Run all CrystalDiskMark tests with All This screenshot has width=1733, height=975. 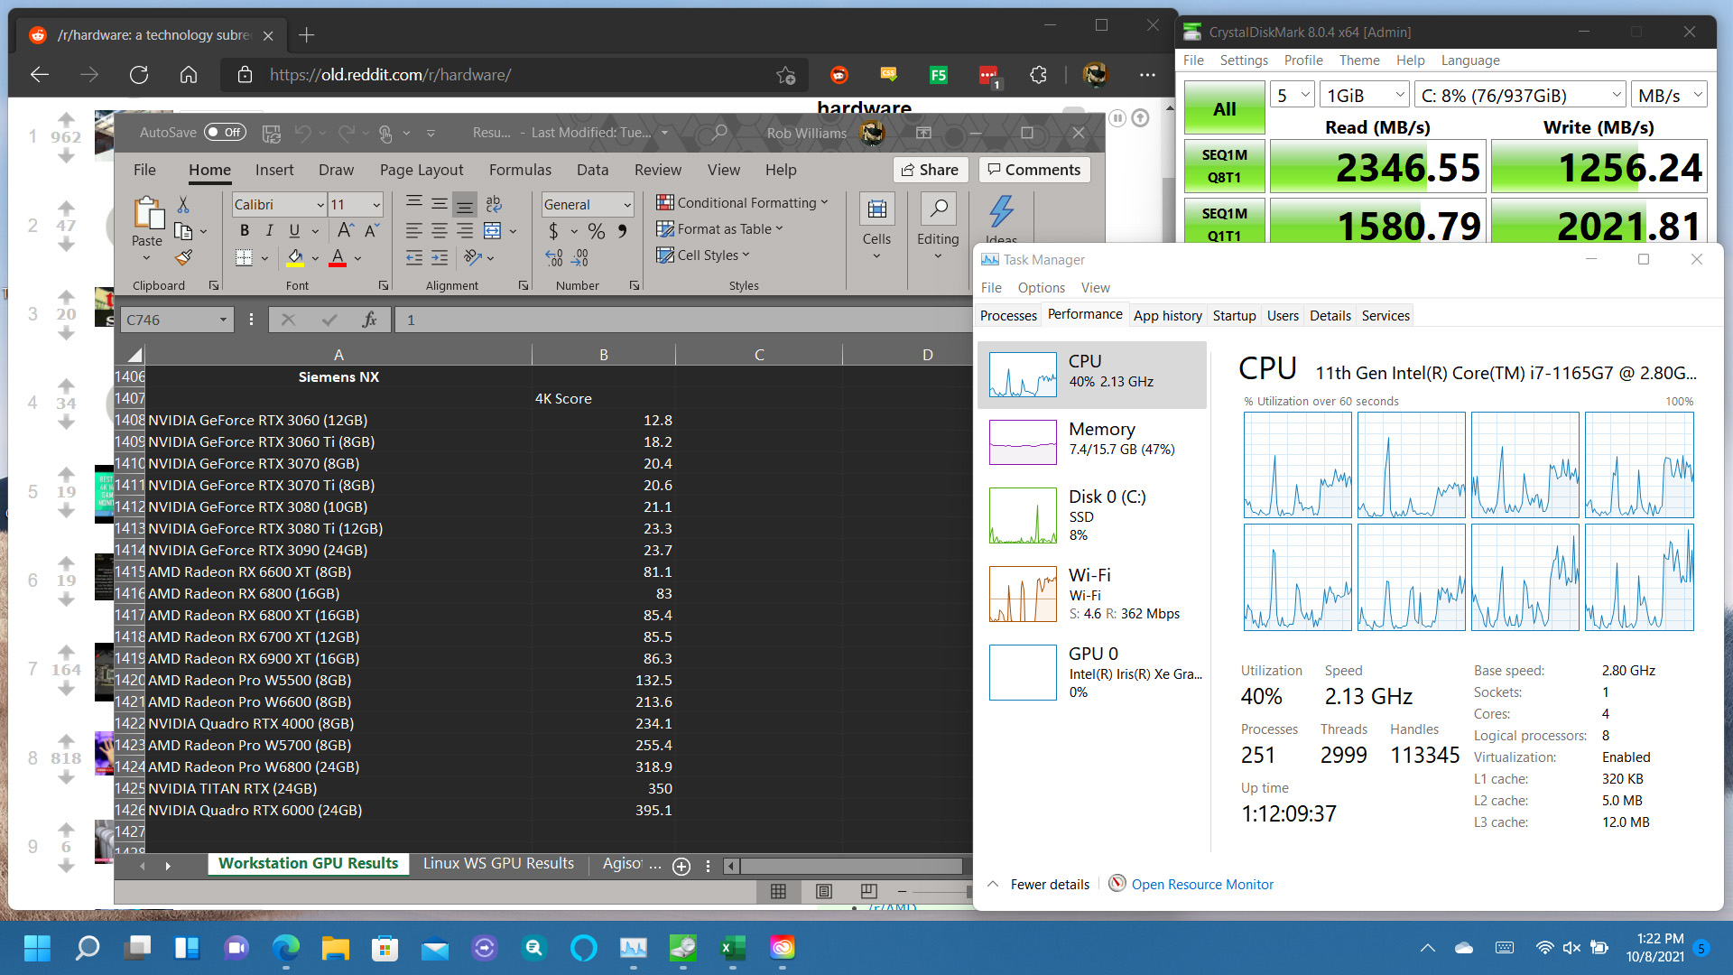tap(1225, 109)
